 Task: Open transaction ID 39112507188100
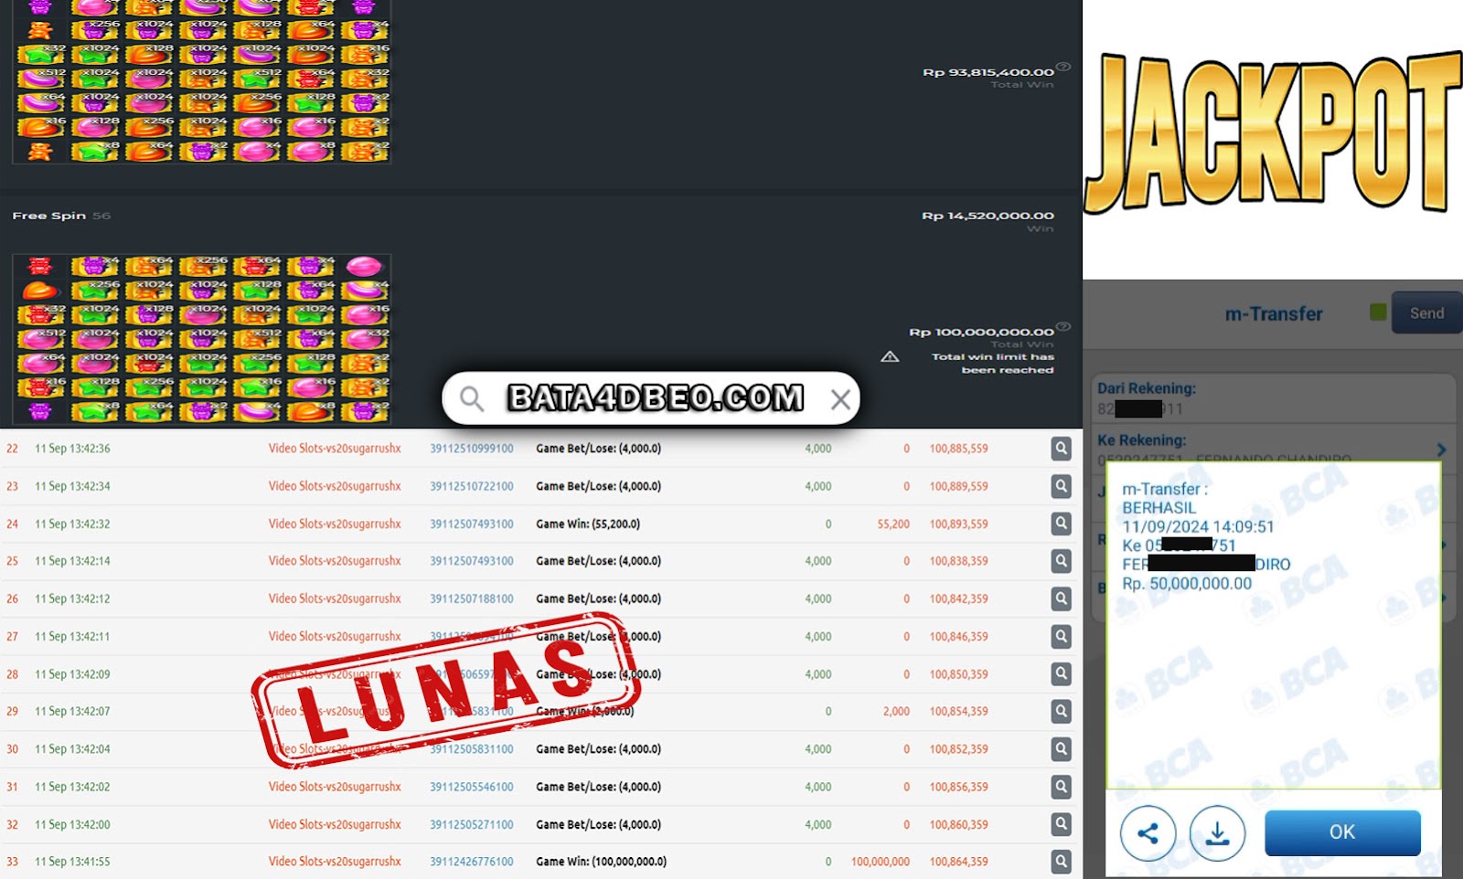click(472, 598)
